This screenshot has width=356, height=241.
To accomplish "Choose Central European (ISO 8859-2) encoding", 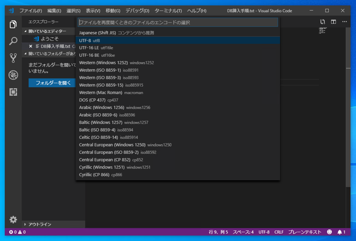I will click(178, 152).
